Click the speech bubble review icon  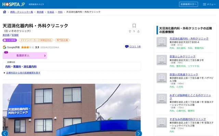point(127,47)
